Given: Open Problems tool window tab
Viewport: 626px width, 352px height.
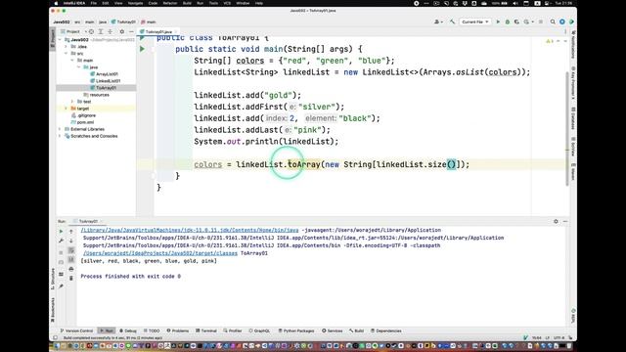Looking at the screenshot, I should point(178,330).
